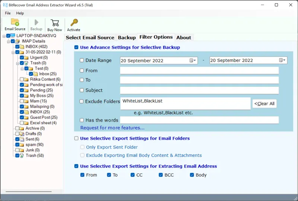Image resolution: width=298 pixels, height=201 pixels.
Task: Enable the Date Range checkbox
Action: point(82,60)
